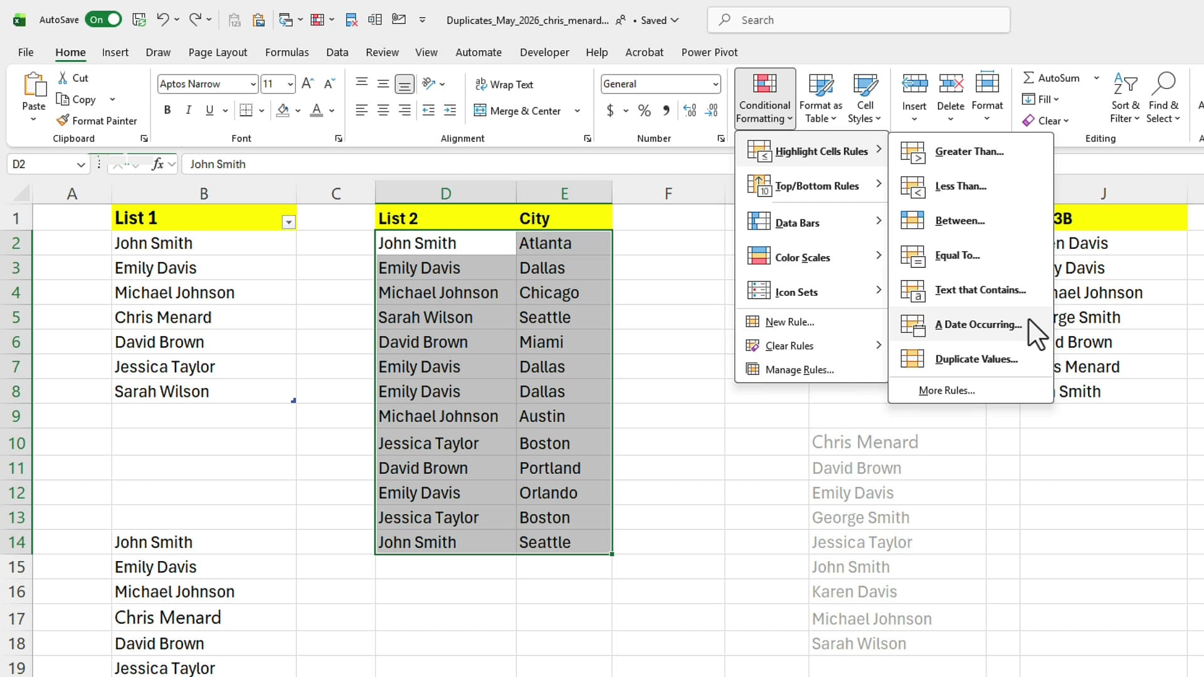Apply Percent Style number format
This screenshot has width=1204, height=677.
644,111
